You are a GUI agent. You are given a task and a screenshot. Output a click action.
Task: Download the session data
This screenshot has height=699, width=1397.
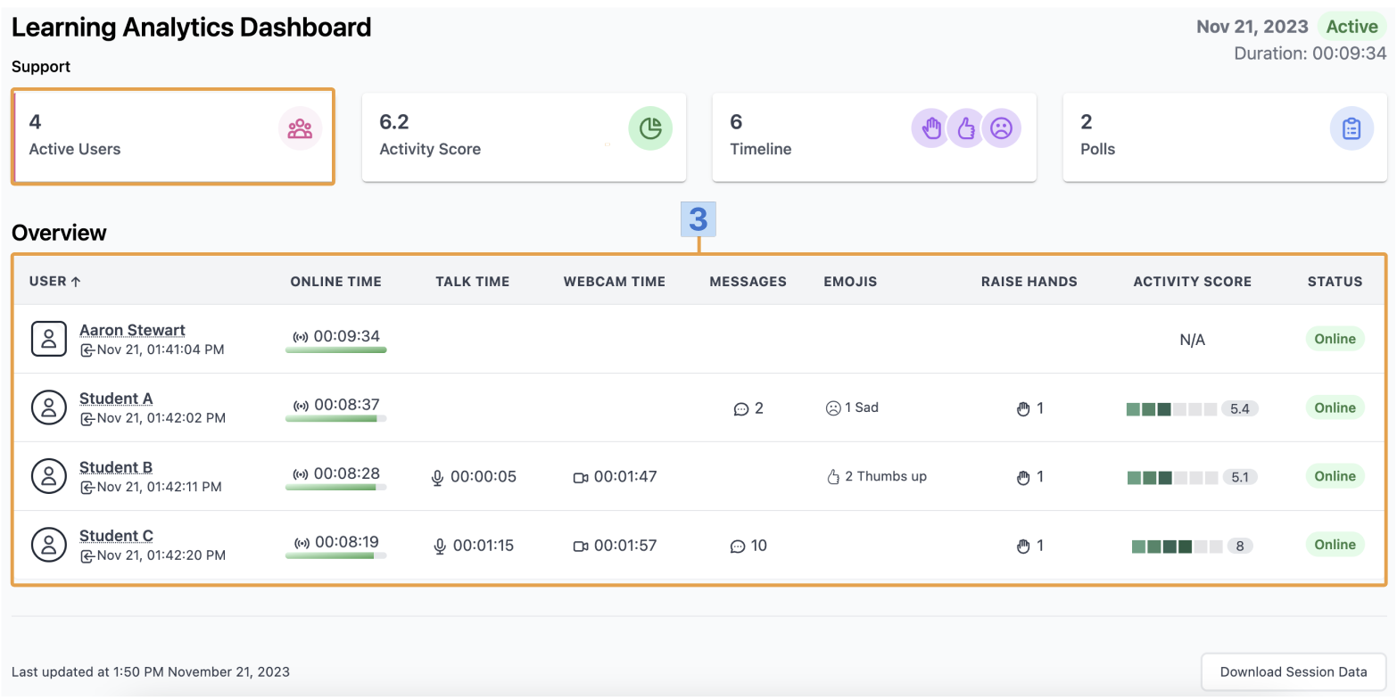(1294, 672)
